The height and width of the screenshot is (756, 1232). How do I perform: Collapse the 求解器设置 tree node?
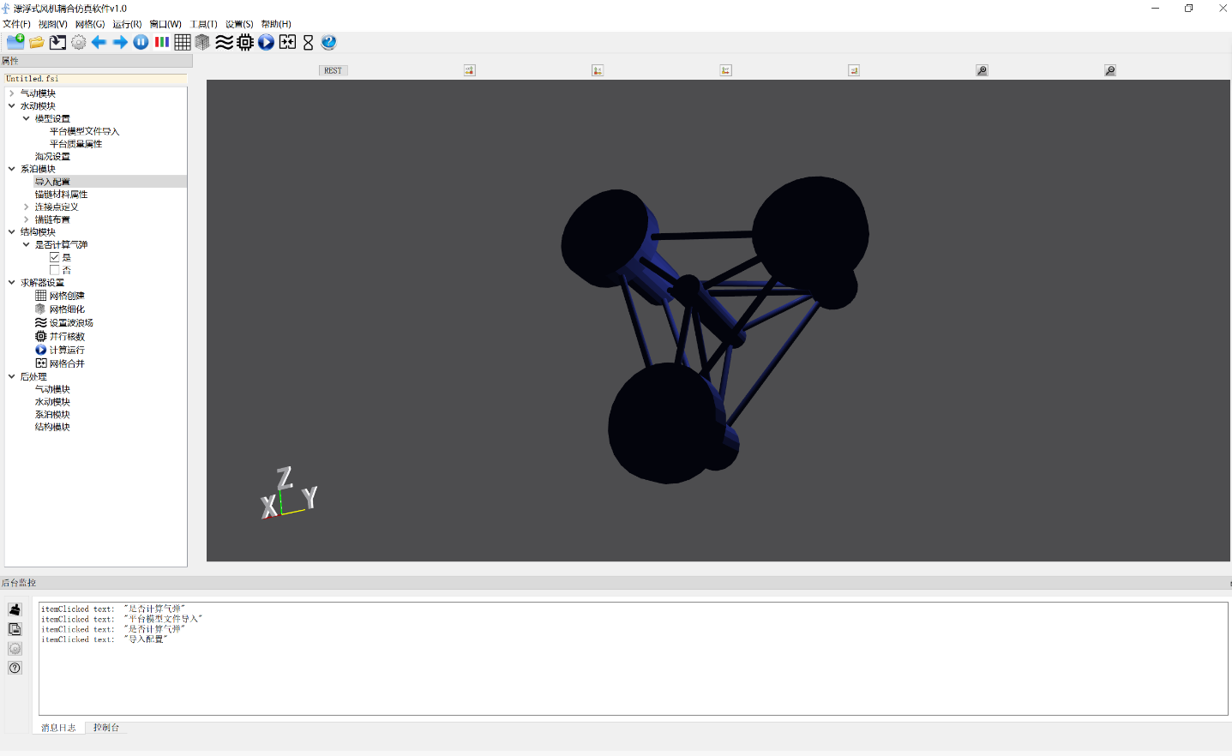(12, 283)
